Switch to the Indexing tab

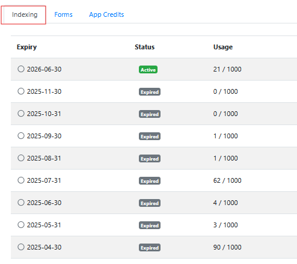tap(25, 14)
